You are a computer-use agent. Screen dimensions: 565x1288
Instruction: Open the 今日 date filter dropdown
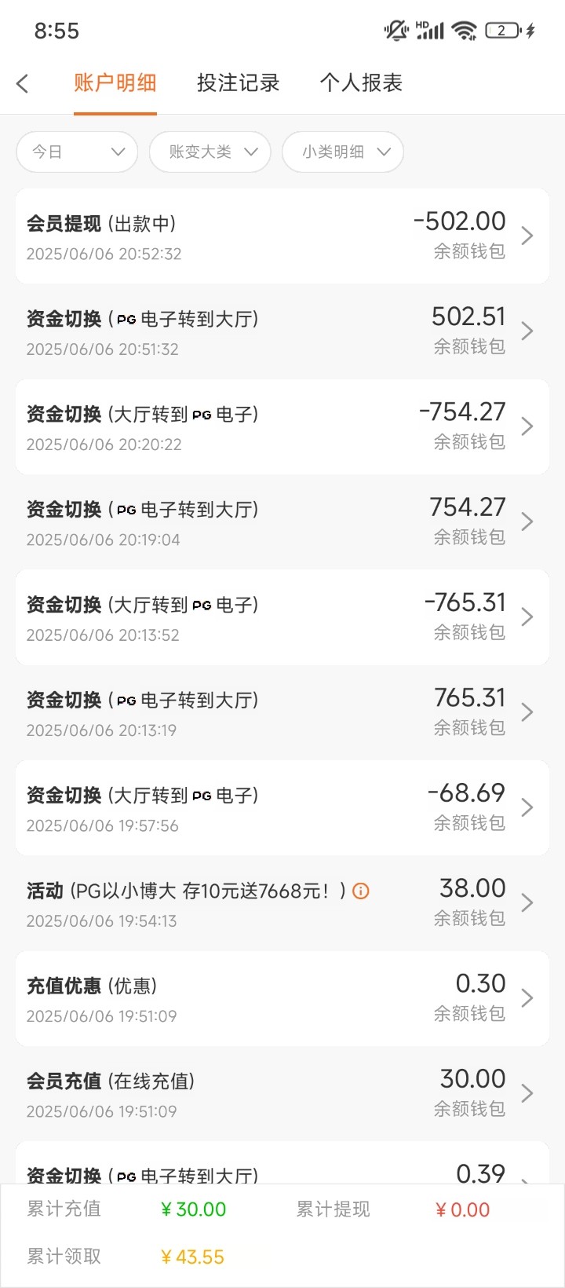tap(77, 152)
